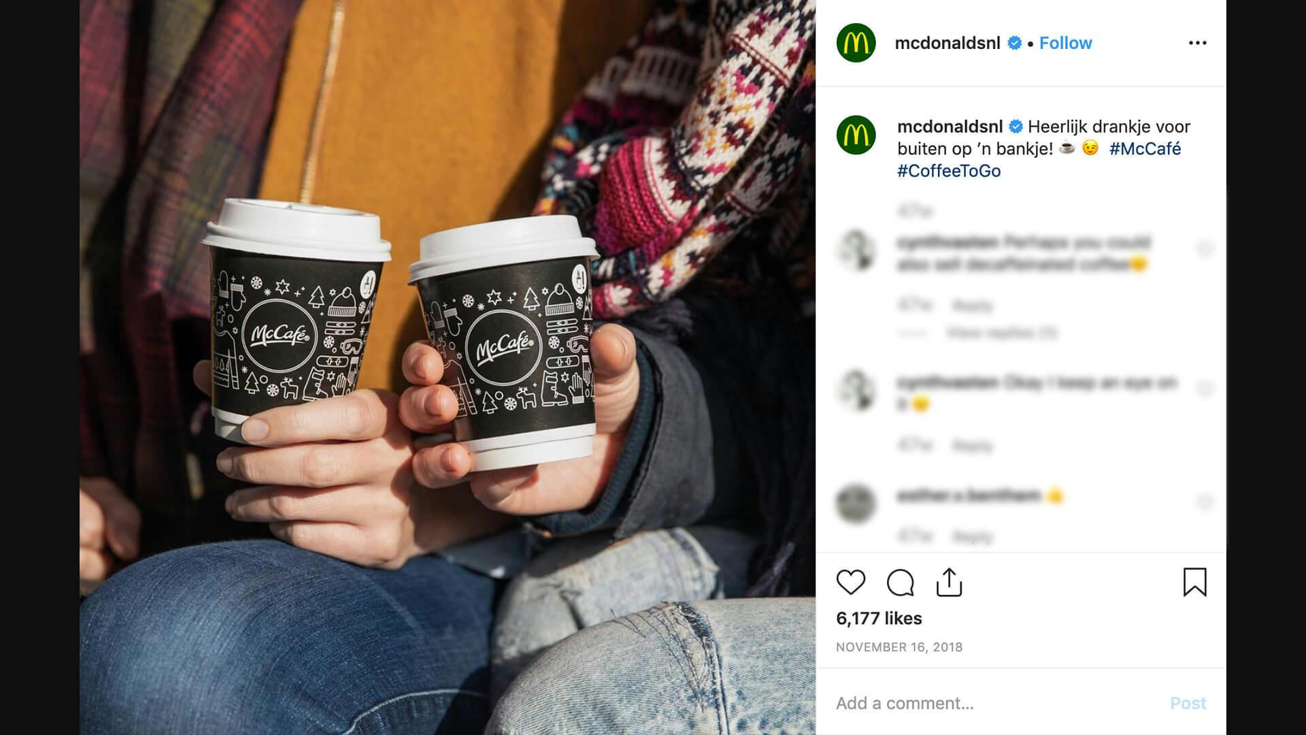Open comments with the speech bubble icon
The width and height of the screenshot is (1306, 735).
pyautogui.click(x=900, y=583)
